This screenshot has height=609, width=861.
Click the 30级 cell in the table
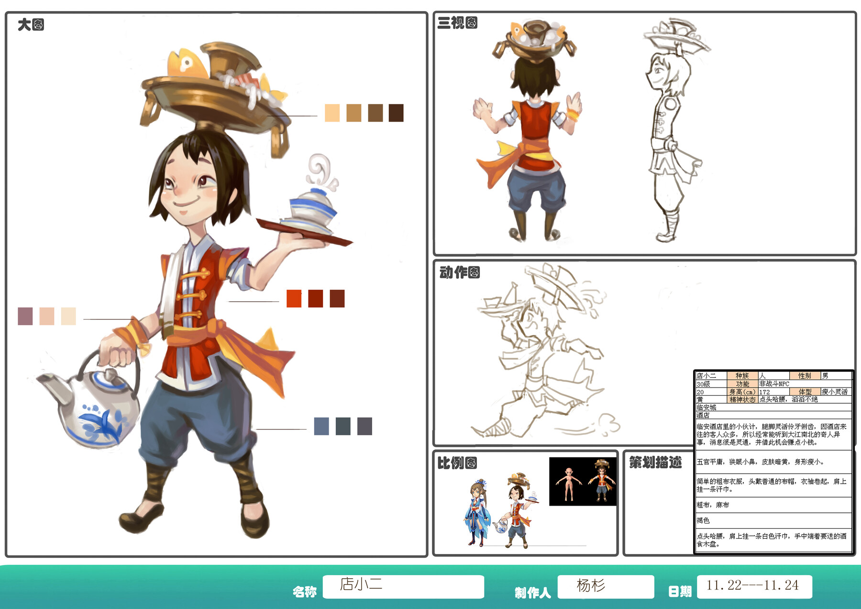click(x=711, y=384)
